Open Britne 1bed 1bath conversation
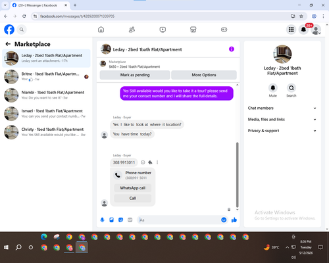Image resolution: width=329 pixels, height=263 pixels. click(x=46, y=77)
